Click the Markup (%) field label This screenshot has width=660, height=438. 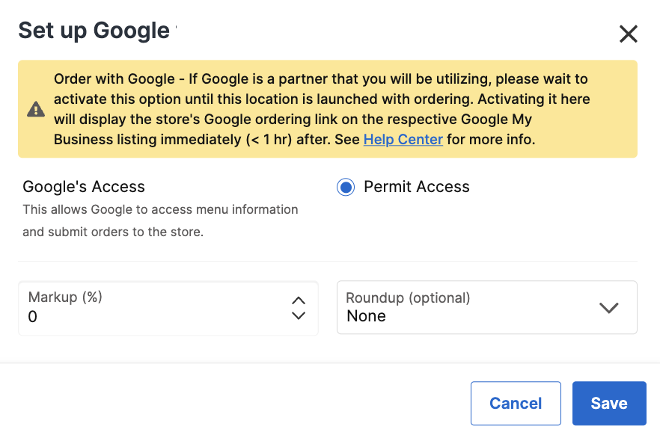click(65, 297)
